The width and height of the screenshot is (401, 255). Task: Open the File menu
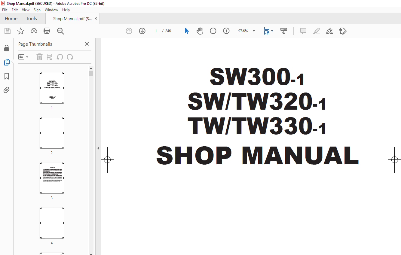point(5,10)
